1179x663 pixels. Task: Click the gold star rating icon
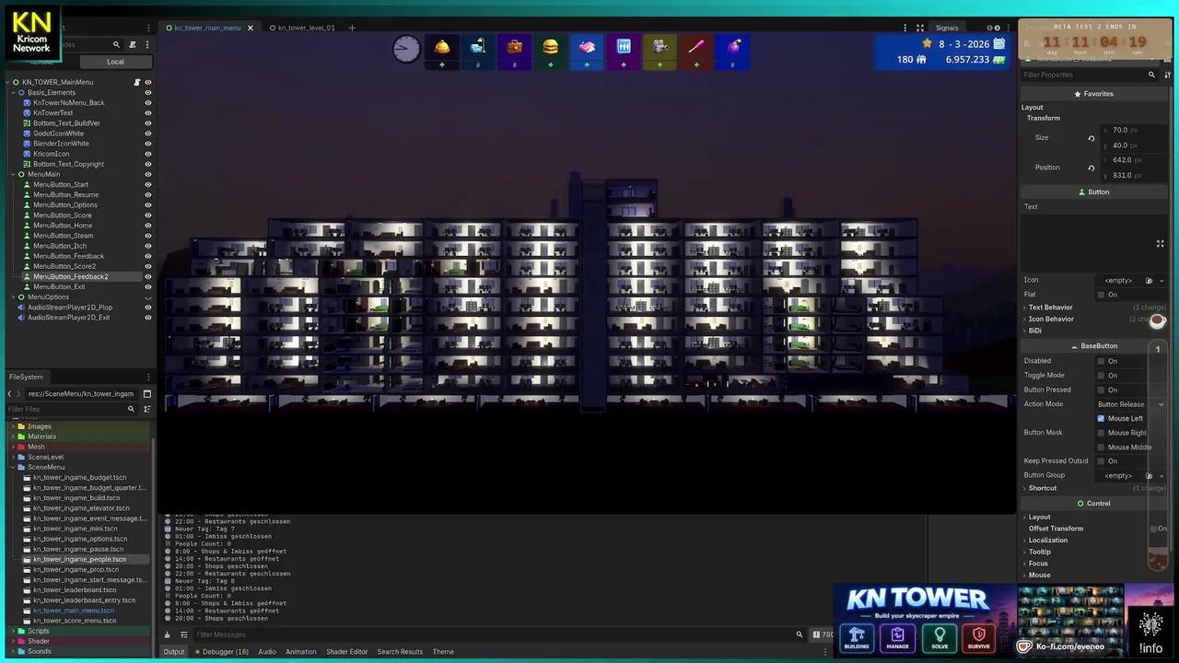pos(927,43)
